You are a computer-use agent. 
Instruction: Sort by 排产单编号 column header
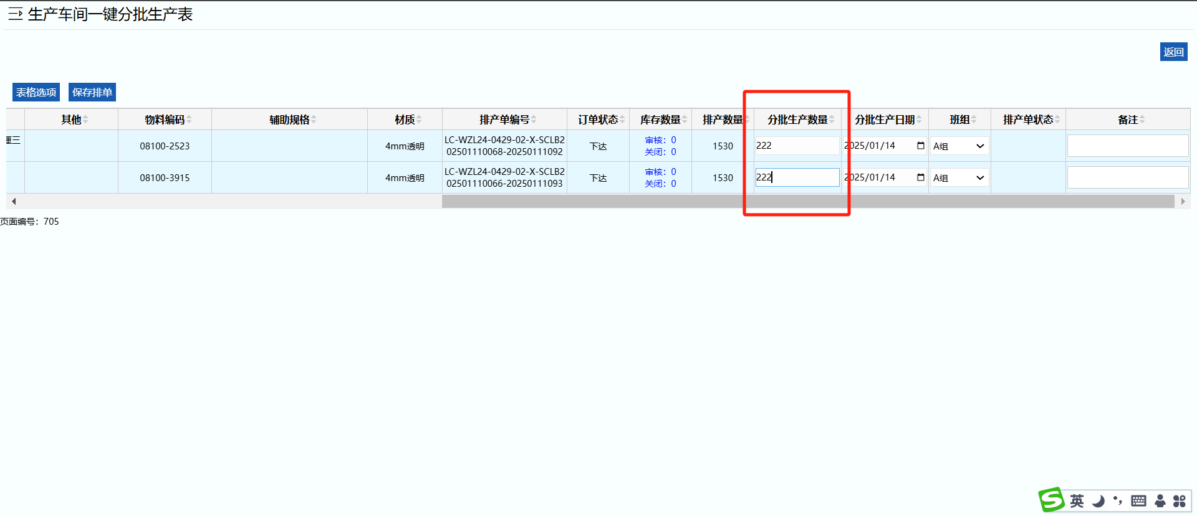[x=504, y=120]
